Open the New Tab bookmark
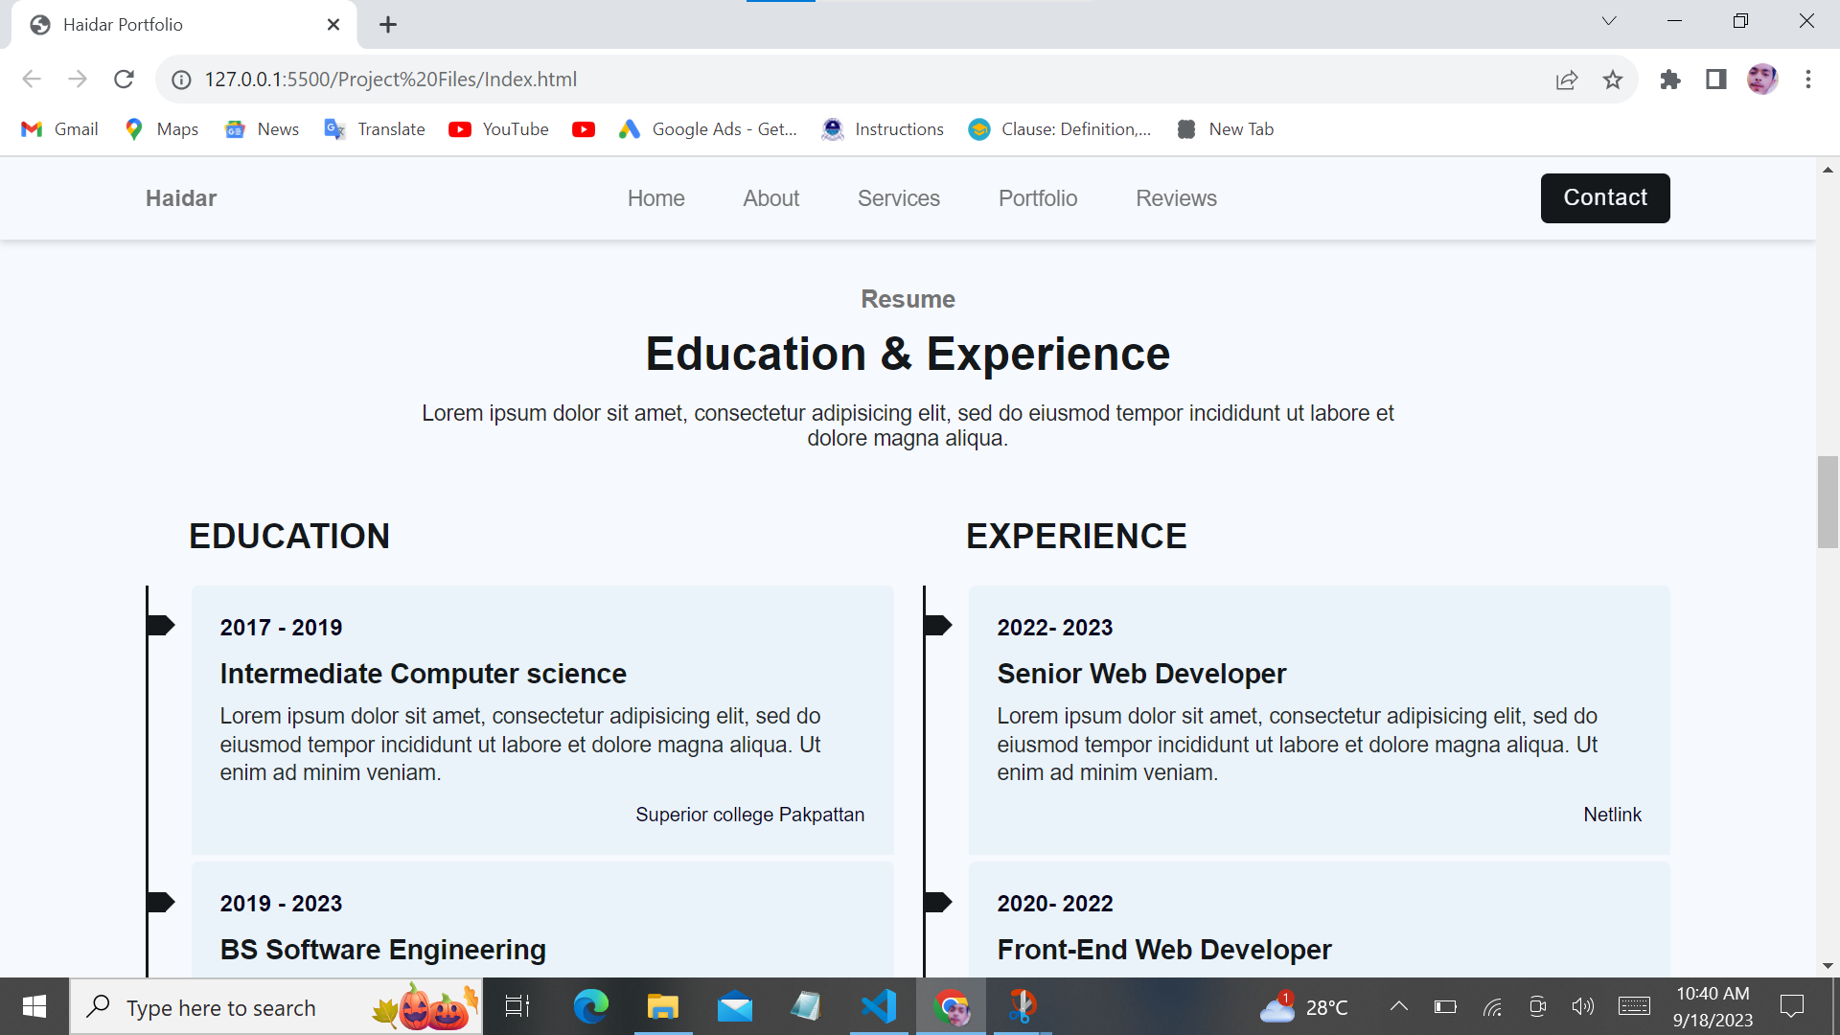The width and height of the screenshot is (1840, 1035). (x=1225, y=129)
